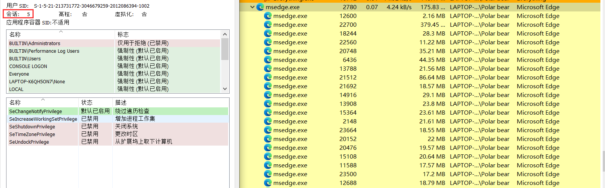Click the 4.24 kB/s I/O rate cell

click(399, 7)
